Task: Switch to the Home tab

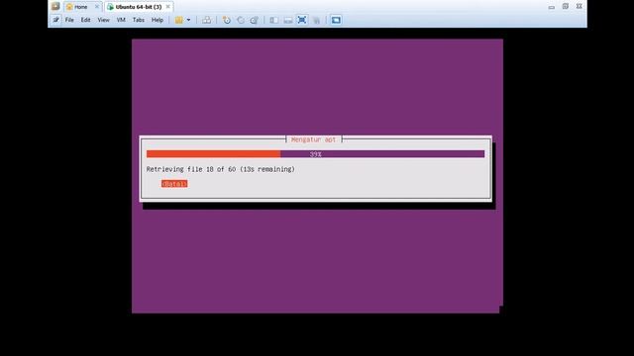Action: click(81, 7)
